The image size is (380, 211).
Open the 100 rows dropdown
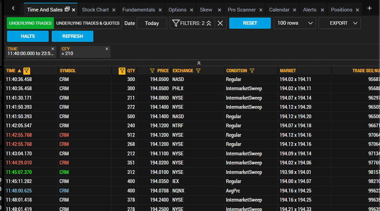(x=295, y=23)
